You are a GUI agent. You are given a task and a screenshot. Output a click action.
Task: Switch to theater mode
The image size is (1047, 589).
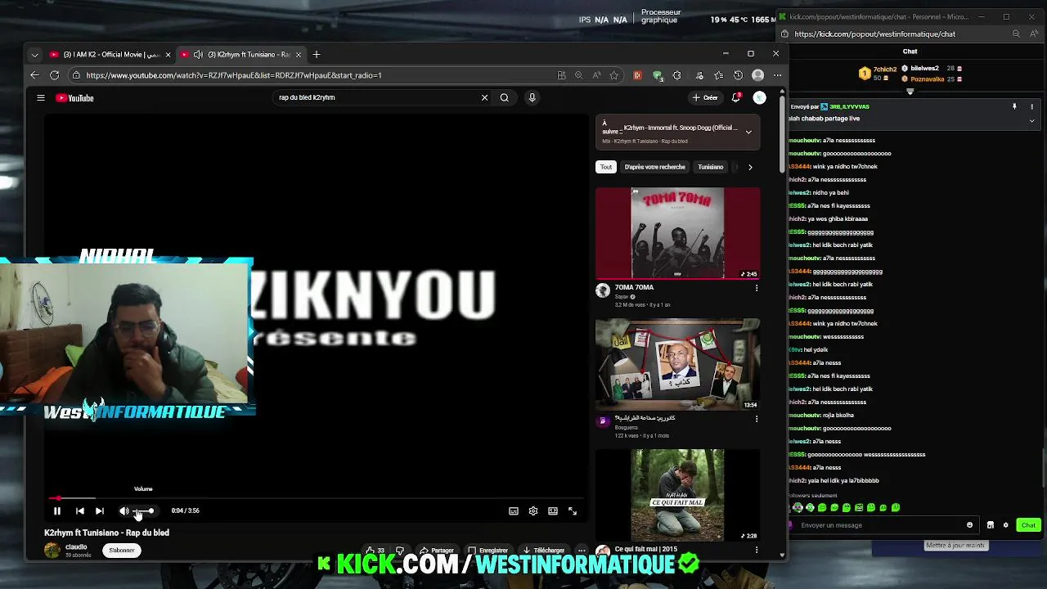[553, 510]
